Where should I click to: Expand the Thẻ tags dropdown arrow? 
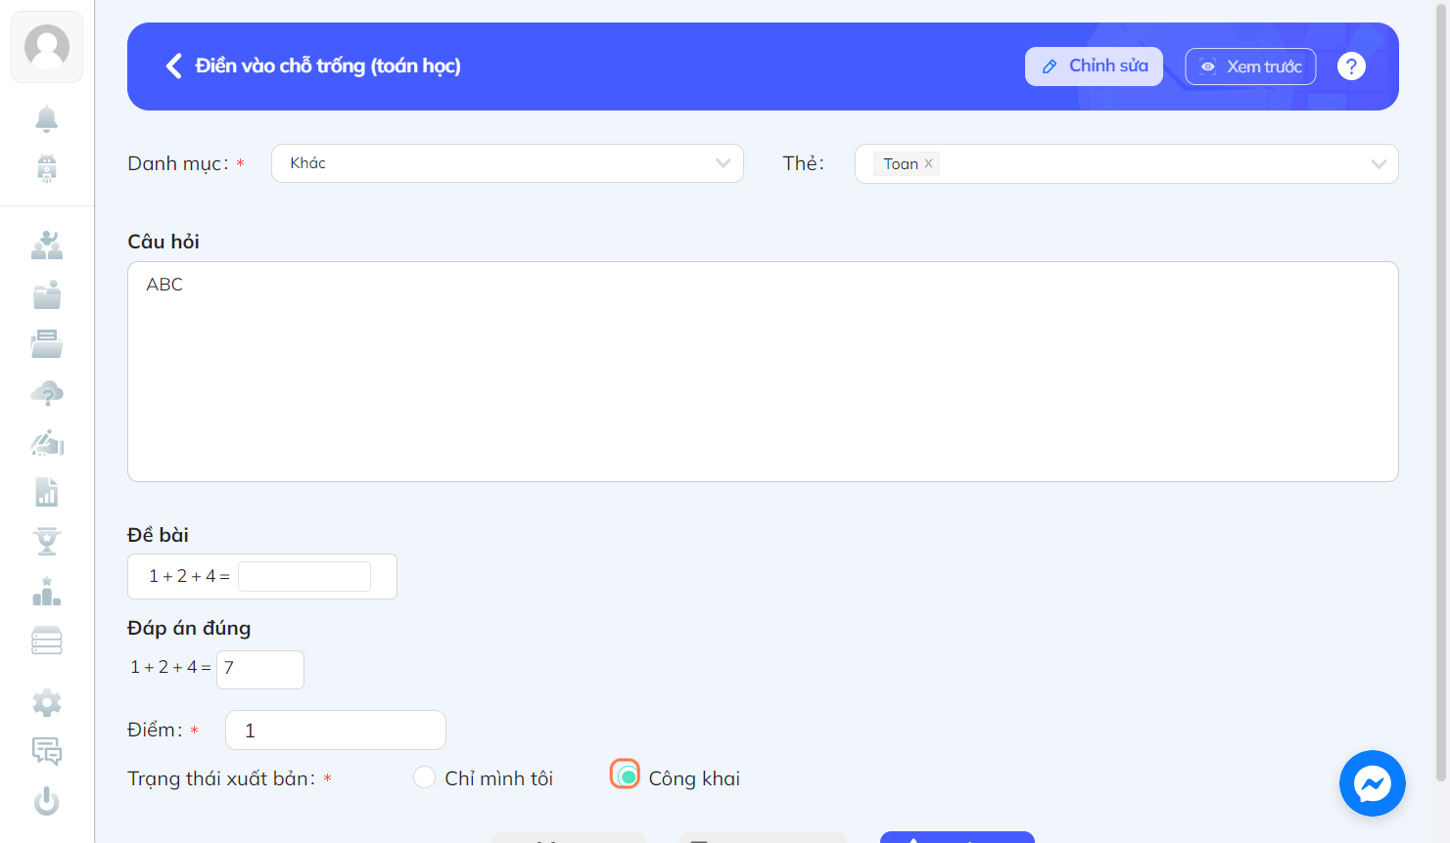[1379, 164]
